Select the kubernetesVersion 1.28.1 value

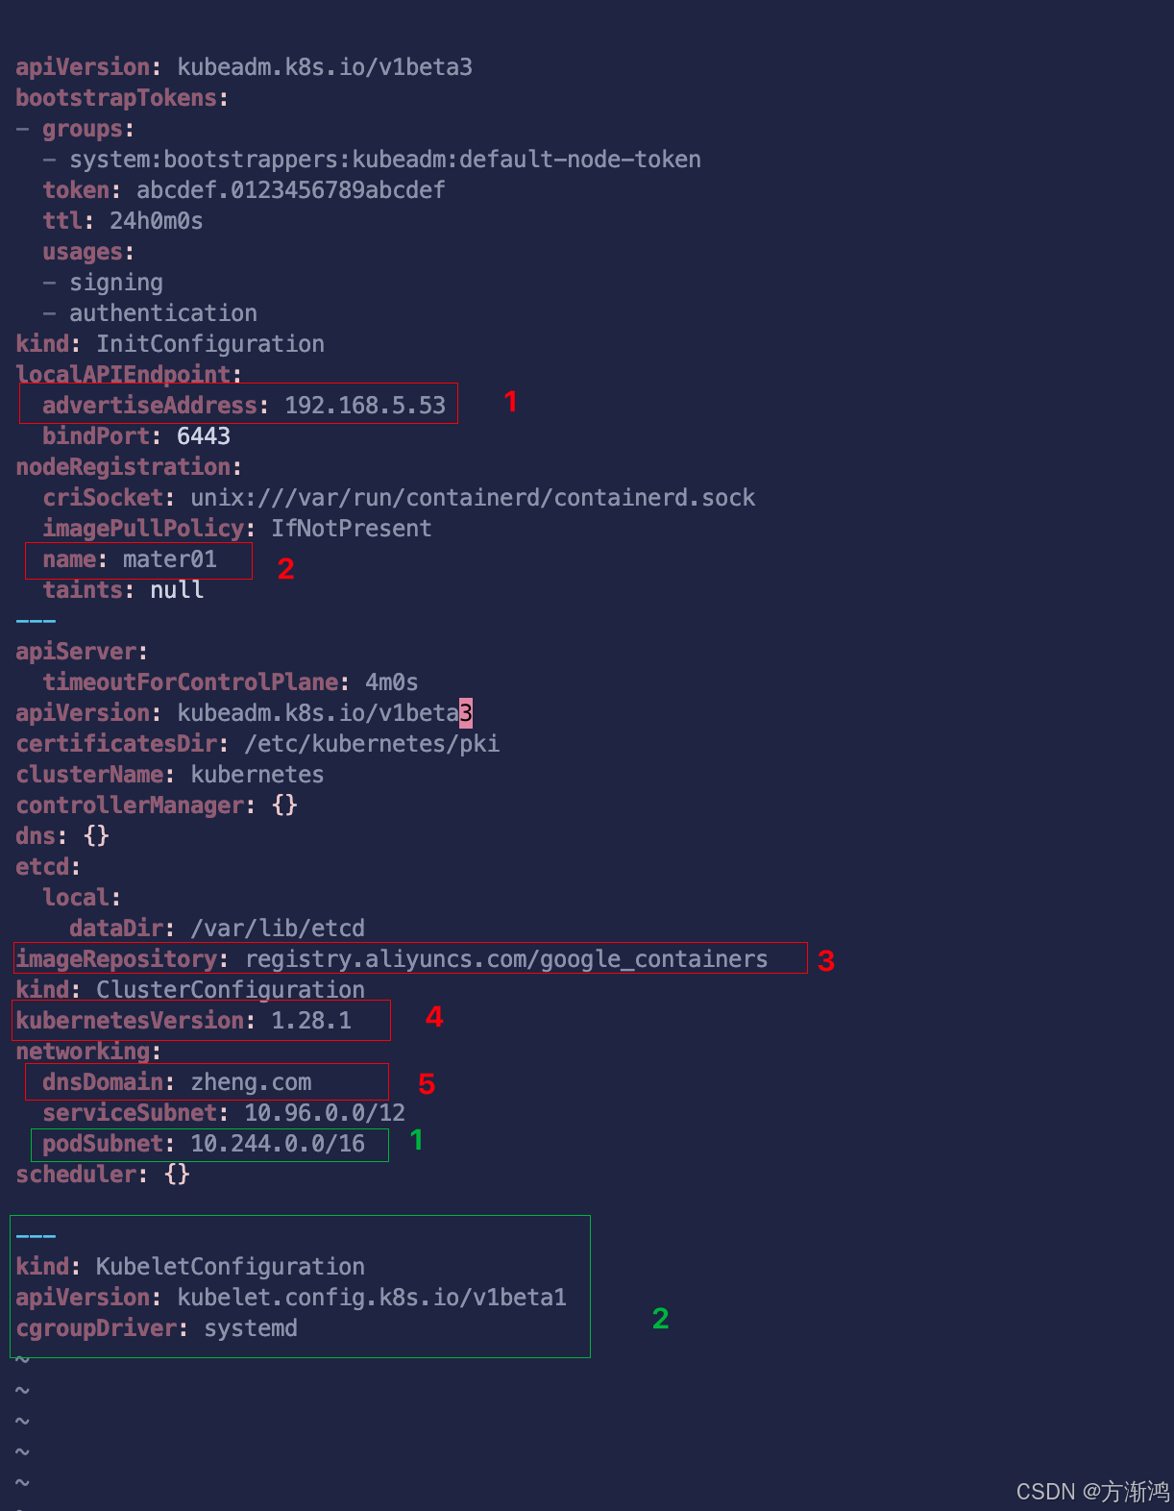pos(311,1020)
